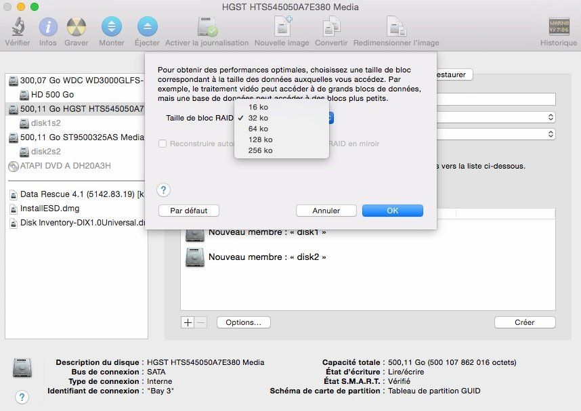Confirm block size by clicking OK
Image resolution: width=581 pixels, height=411 pixels.
pos(393,211)
